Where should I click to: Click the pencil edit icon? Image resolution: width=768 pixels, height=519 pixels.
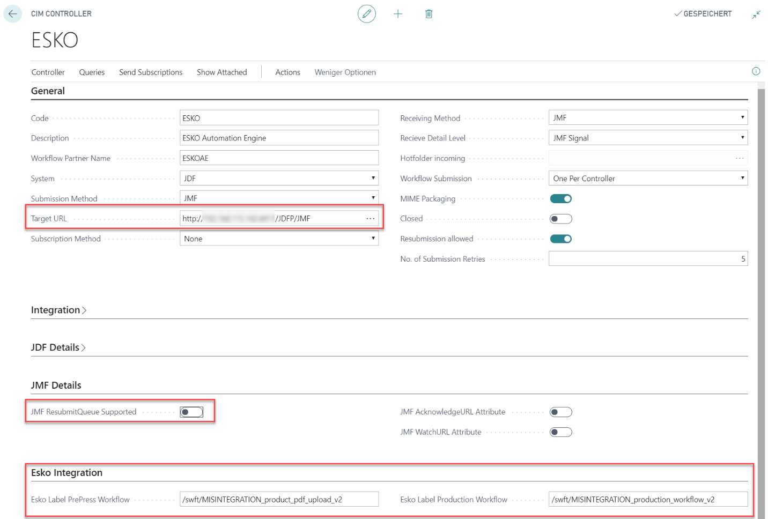367,14
